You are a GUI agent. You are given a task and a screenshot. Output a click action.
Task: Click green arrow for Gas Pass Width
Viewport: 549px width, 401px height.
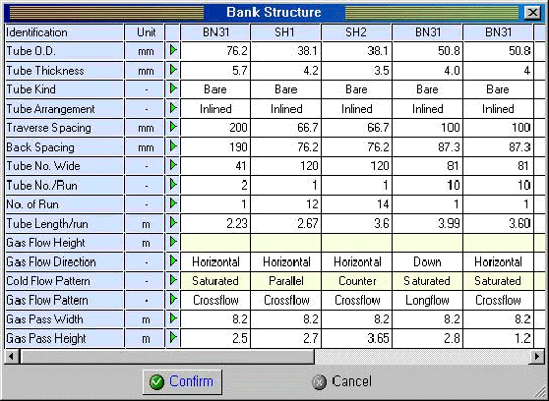point(173,318)
